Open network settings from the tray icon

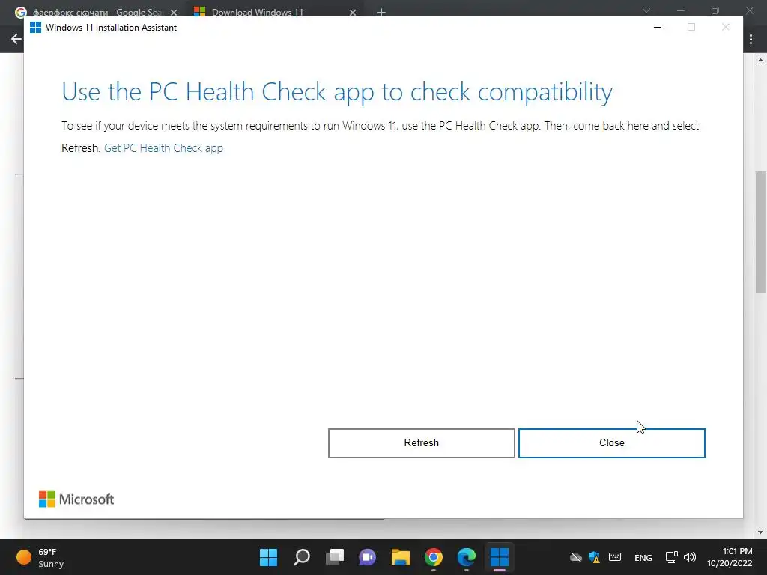[x=672, y=557]
